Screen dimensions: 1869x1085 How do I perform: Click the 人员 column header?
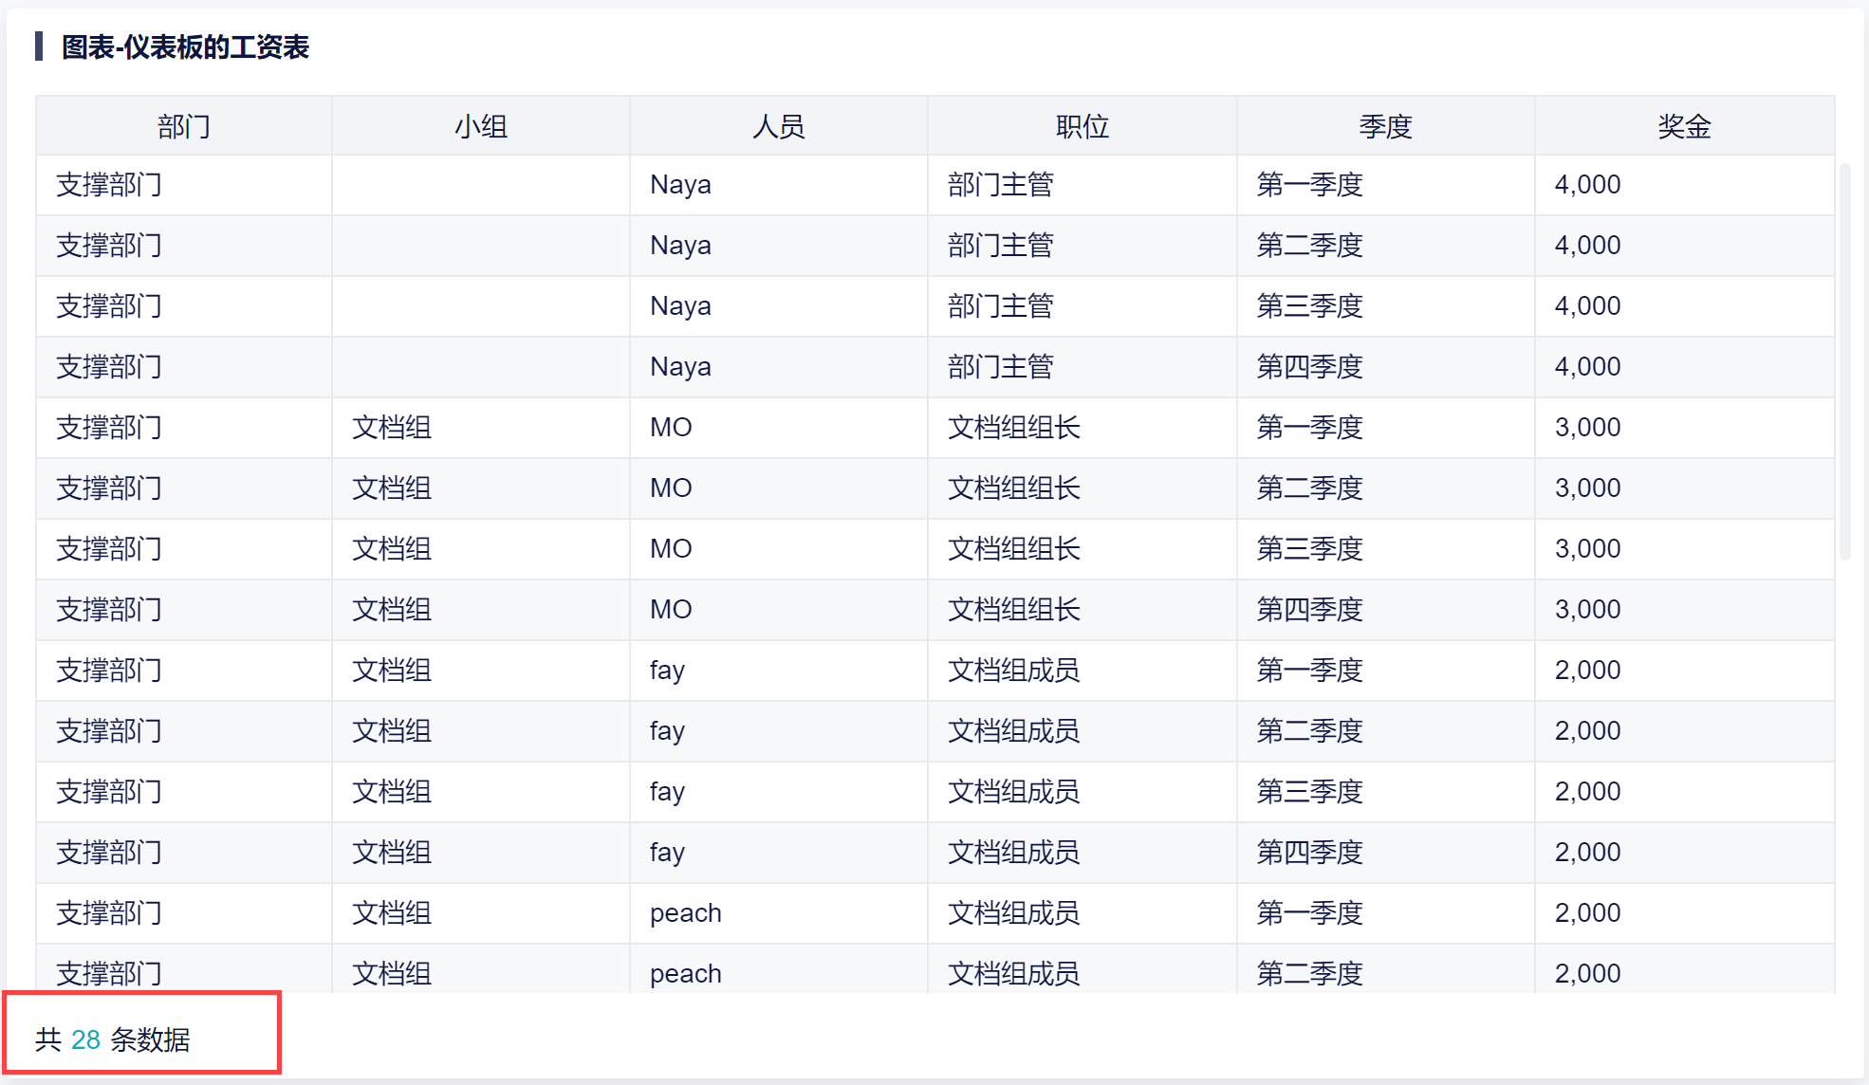[x=778, y=126]
